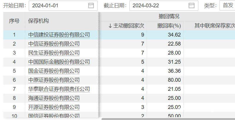This screenshot has width=235, height=120.
Task: Open 国信证券股份有限公司 link
Action: coord(54,116)
